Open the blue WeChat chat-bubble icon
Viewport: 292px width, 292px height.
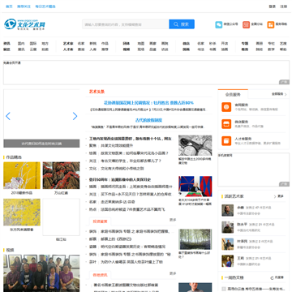coord(219,24)
